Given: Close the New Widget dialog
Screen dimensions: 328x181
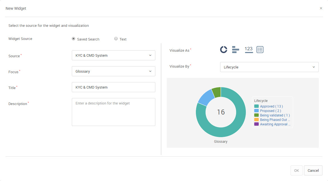Looking at the screenshot, I should click(321, 8).
